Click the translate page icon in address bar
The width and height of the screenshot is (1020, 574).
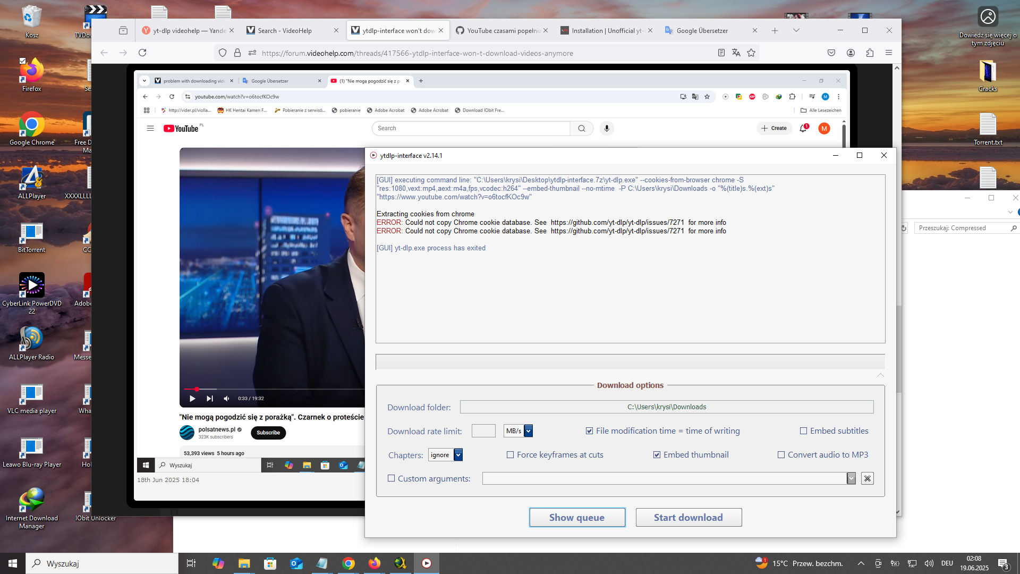point(736,53)
